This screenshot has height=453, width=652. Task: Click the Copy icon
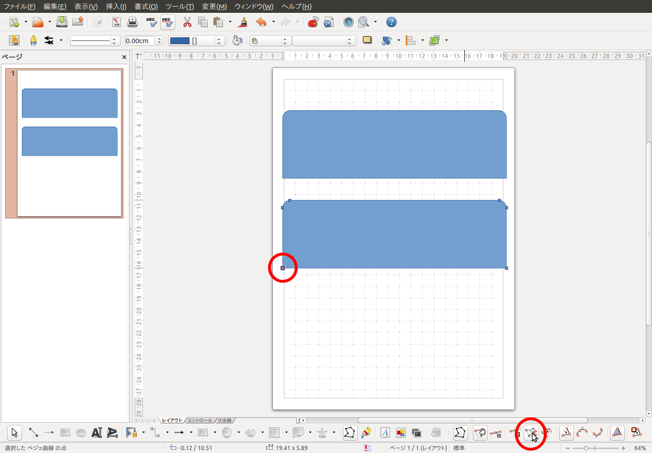[203, 22]
